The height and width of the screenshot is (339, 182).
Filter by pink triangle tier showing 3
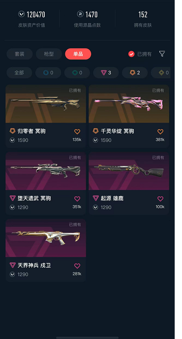(x=106, y=73)
